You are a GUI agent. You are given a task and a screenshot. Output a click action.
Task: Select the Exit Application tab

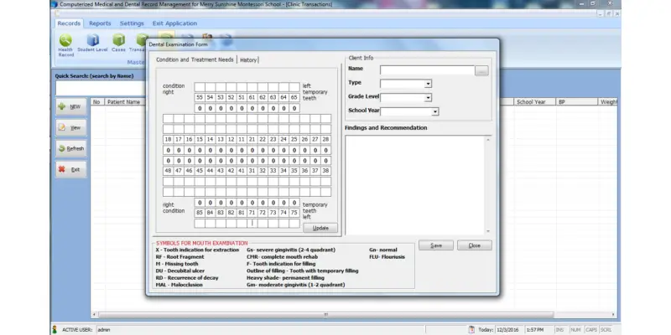(x=174, y=23)
